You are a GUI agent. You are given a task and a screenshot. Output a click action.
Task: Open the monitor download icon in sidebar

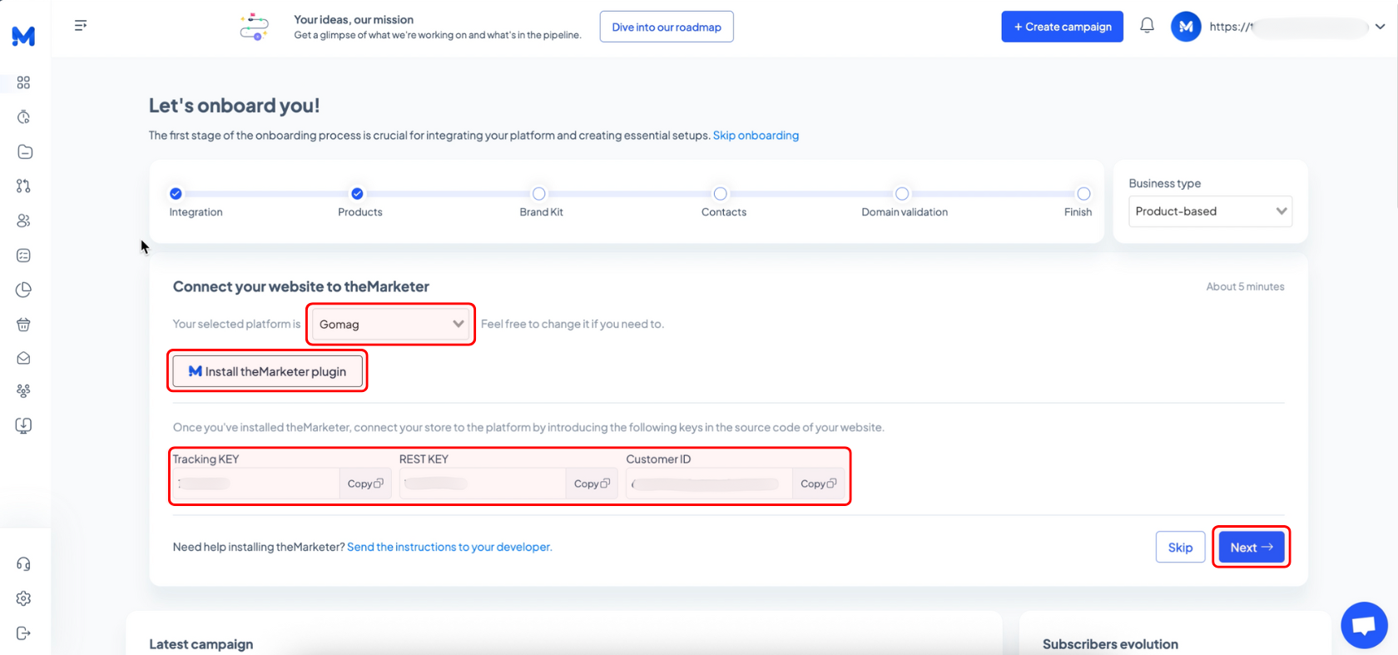pos(23,425)
